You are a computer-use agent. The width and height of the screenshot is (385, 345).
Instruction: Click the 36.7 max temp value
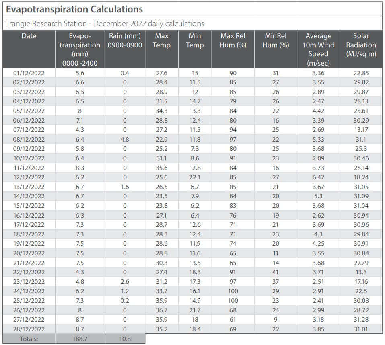tap(161, 310)
